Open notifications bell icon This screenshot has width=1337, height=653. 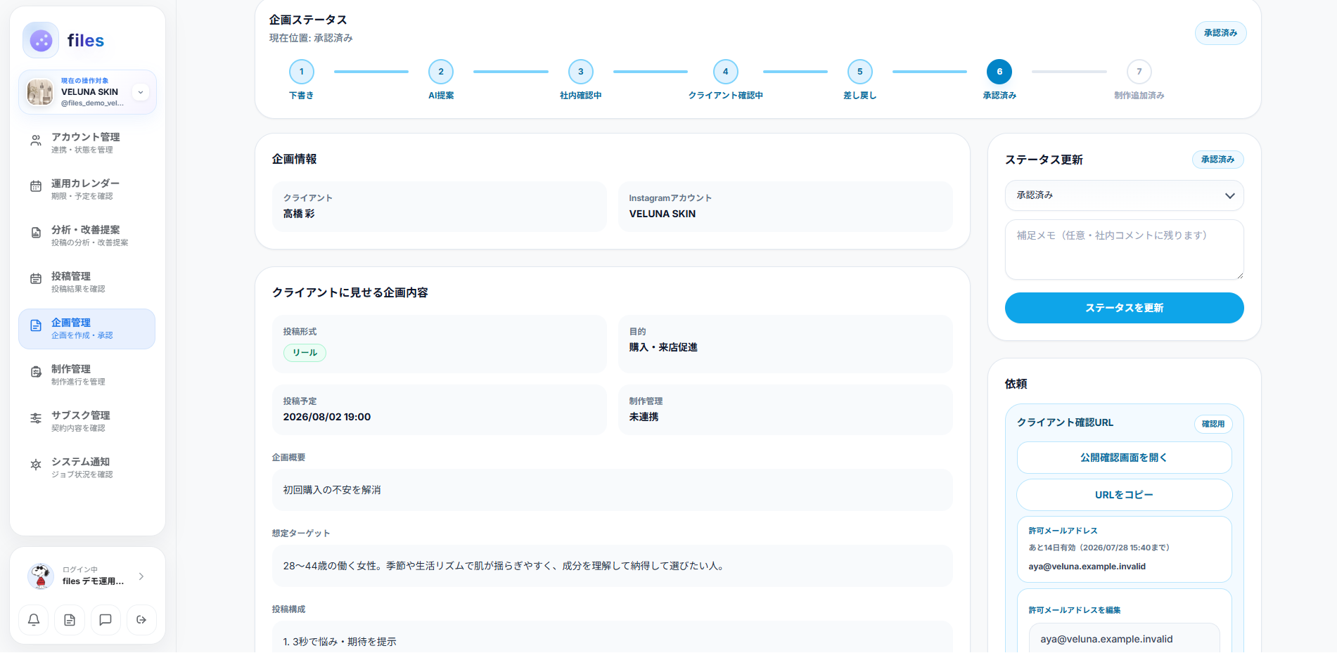pos(34,620)
